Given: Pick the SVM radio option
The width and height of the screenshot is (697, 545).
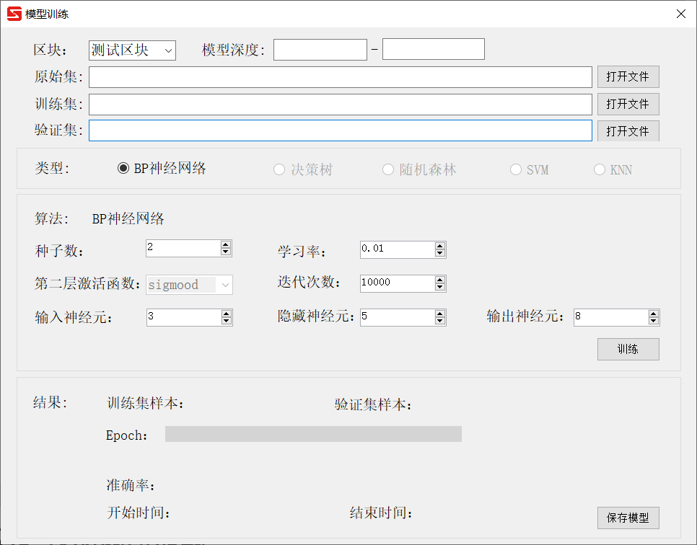Looking at the screenshot, I should pyautogui.click(x=516, y=169).
